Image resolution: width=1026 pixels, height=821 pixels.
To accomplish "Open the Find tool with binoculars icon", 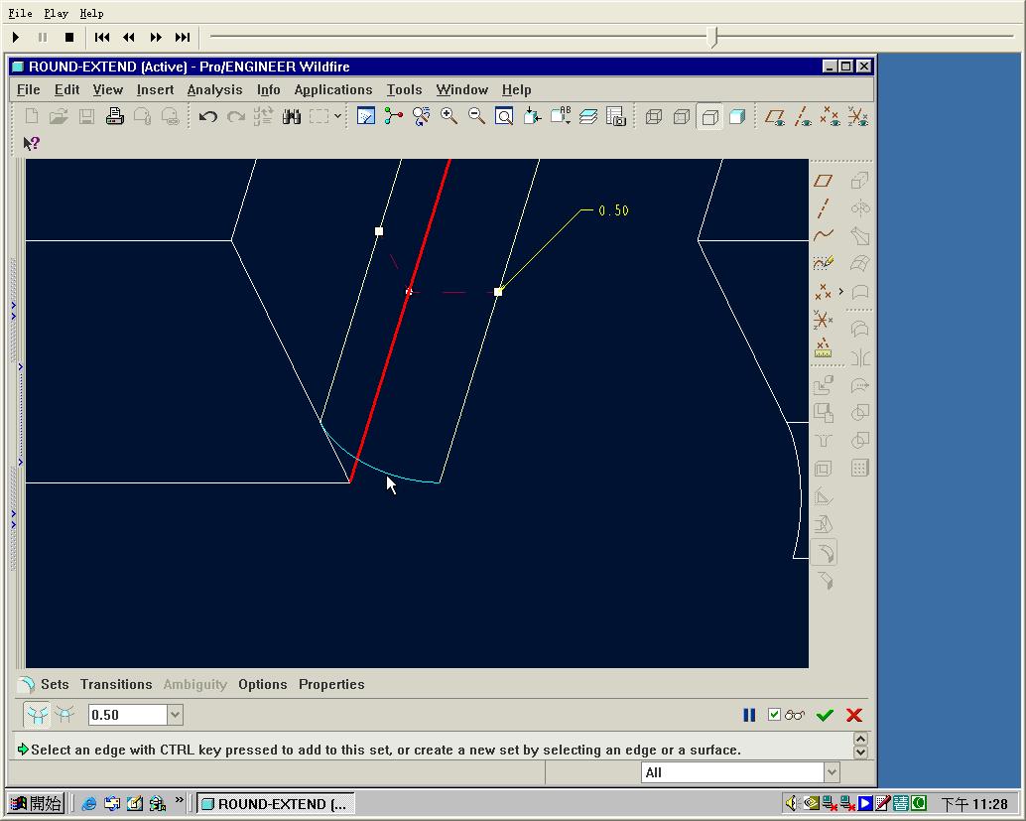I will point(291,116).
